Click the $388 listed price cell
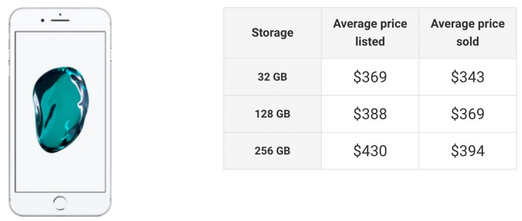Screen dimensions: 522x221 coord(370,114)
